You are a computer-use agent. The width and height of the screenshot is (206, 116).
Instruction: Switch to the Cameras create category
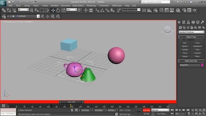(x=192, y=27)
